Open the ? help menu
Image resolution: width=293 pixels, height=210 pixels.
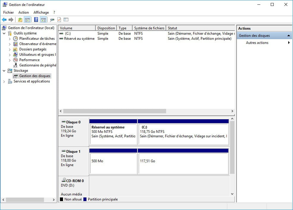pyautogui.click(x=54, y=12)
